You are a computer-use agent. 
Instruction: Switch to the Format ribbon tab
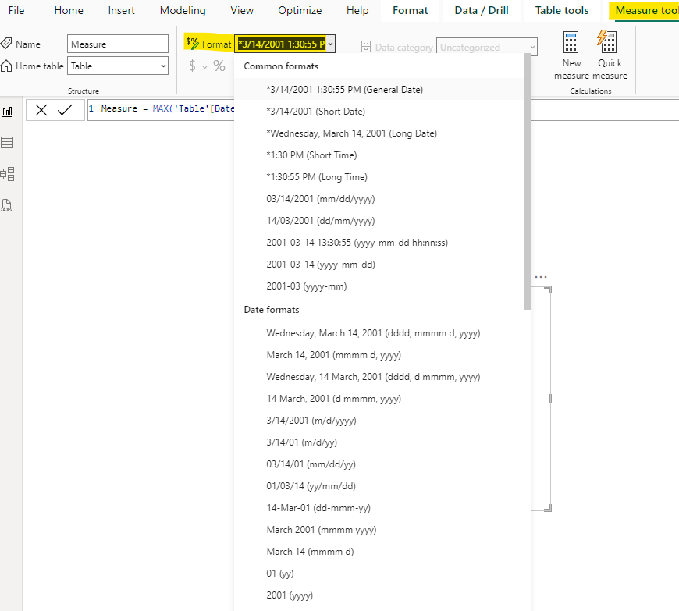coord(410,10)
